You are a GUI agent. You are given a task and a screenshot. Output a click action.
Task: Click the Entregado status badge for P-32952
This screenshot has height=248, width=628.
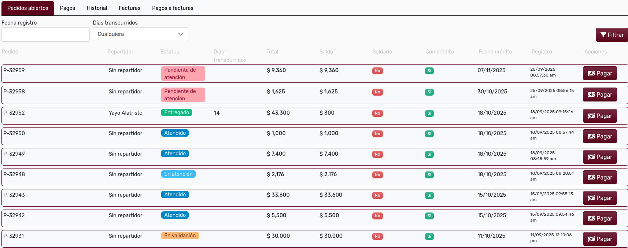(x=176, y=112)
